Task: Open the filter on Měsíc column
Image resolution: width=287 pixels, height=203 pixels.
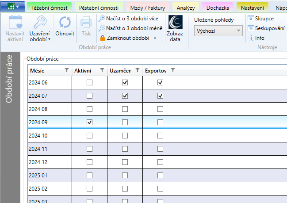Action: (66, 70)
